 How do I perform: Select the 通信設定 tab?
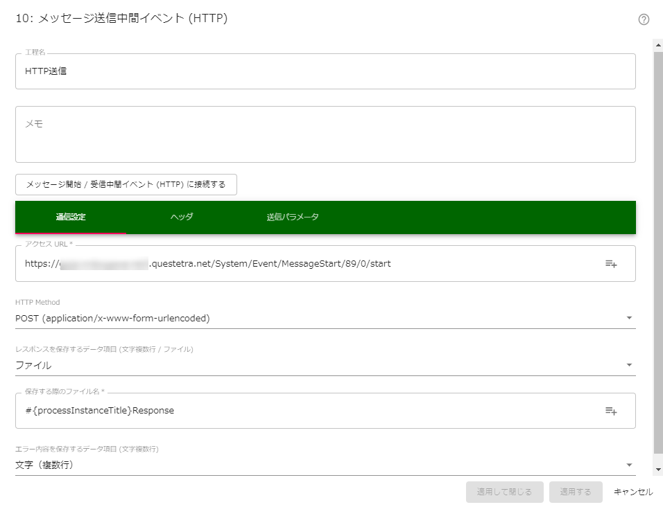70,217
